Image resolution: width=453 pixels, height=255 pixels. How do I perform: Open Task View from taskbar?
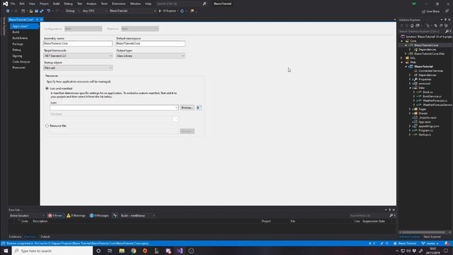coord(110,251)
